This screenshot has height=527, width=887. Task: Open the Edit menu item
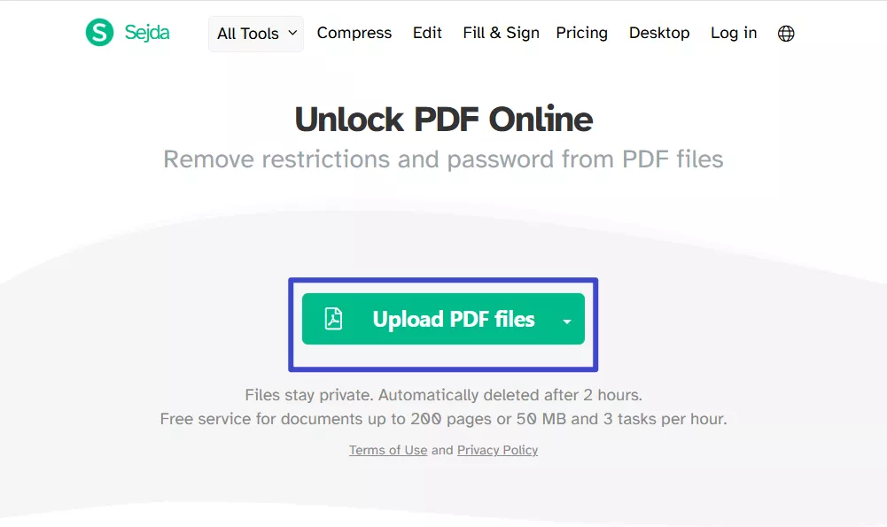pyautogui.click(x=426, y=33)
